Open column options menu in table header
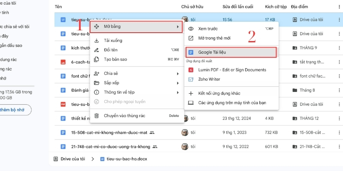 (x=339, y=7)
